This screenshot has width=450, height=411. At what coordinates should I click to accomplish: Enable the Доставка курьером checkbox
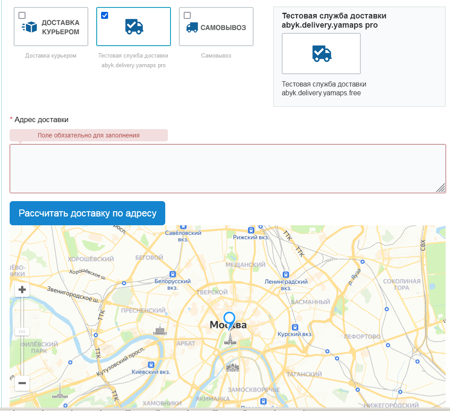[x=22, y=15]
